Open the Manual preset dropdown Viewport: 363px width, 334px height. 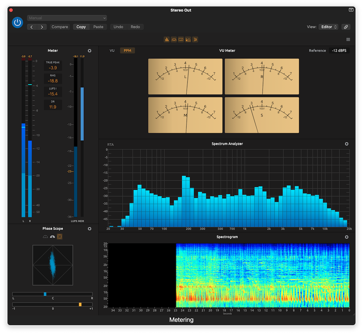click(x=67, y=18)
